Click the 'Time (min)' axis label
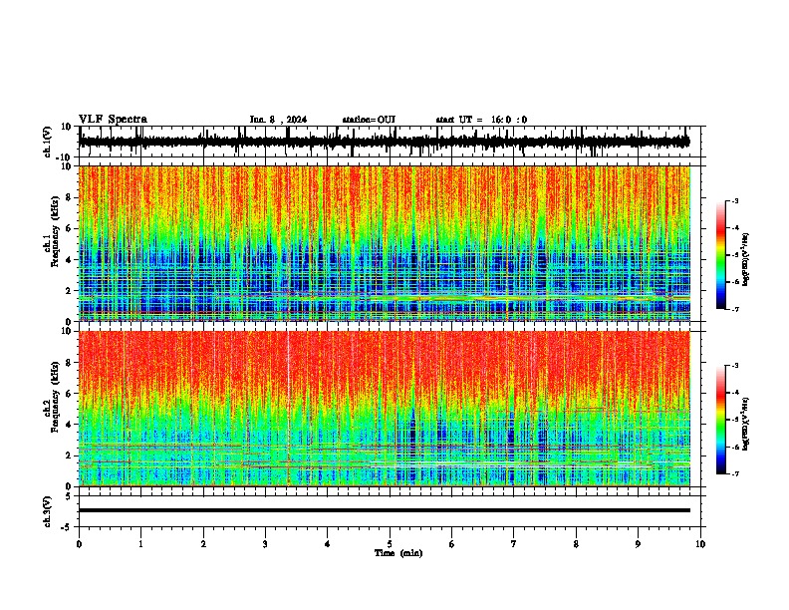 point(398,553)
